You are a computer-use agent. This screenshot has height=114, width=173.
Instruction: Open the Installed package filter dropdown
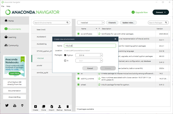pyautogui.click(x=91, y=22)
